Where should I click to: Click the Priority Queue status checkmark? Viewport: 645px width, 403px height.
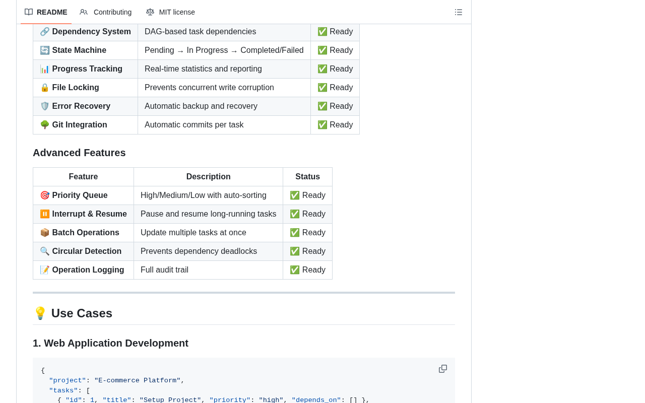click(x=295, y=195)
